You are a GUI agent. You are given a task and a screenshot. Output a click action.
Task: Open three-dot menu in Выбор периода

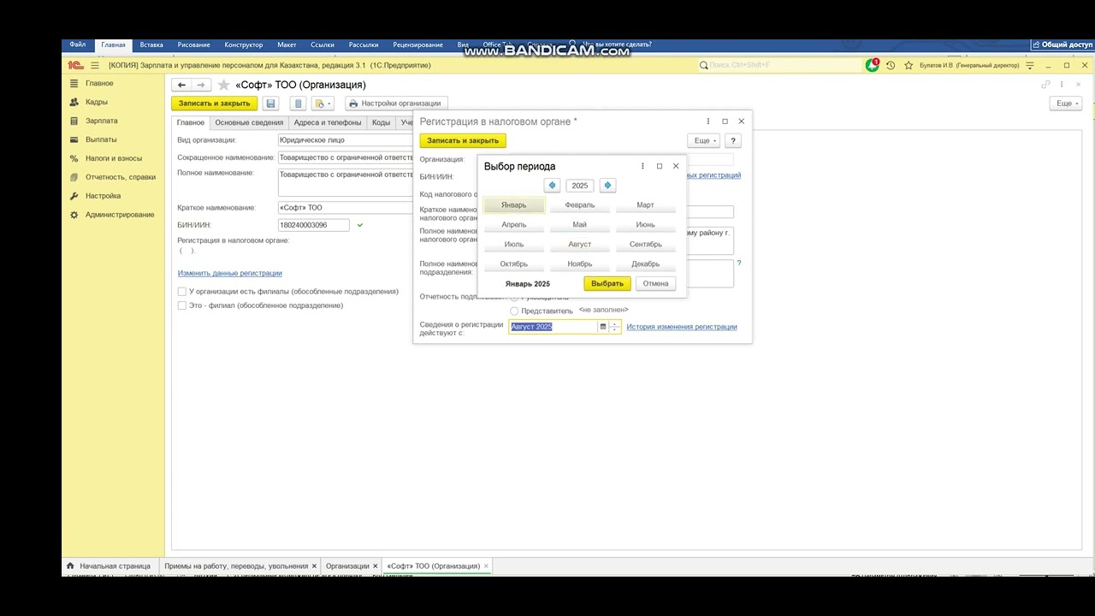click(x=642, y=166)
